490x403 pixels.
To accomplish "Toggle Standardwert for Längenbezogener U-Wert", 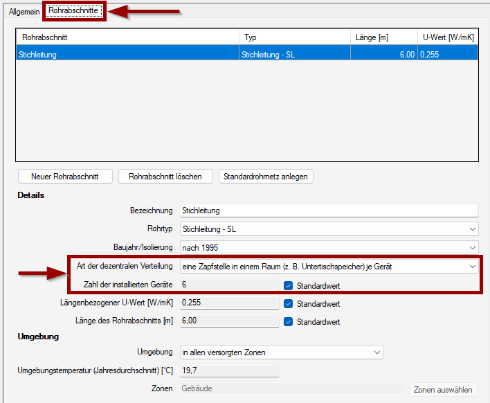I will (289, 303).
